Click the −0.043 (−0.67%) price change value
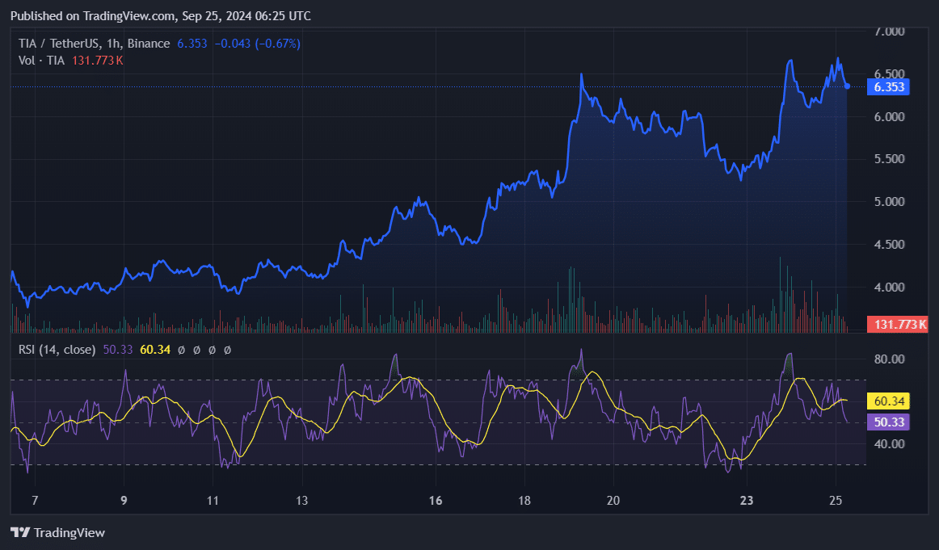This screenshot has width=939, height=550. coord(256,44)
